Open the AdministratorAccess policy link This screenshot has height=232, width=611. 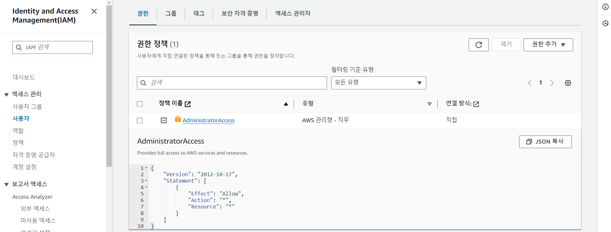(209, 120)
